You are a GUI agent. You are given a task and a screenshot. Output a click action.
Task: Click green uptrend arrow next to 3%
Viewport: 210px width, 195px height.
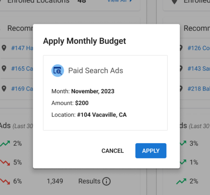point(183,143)
